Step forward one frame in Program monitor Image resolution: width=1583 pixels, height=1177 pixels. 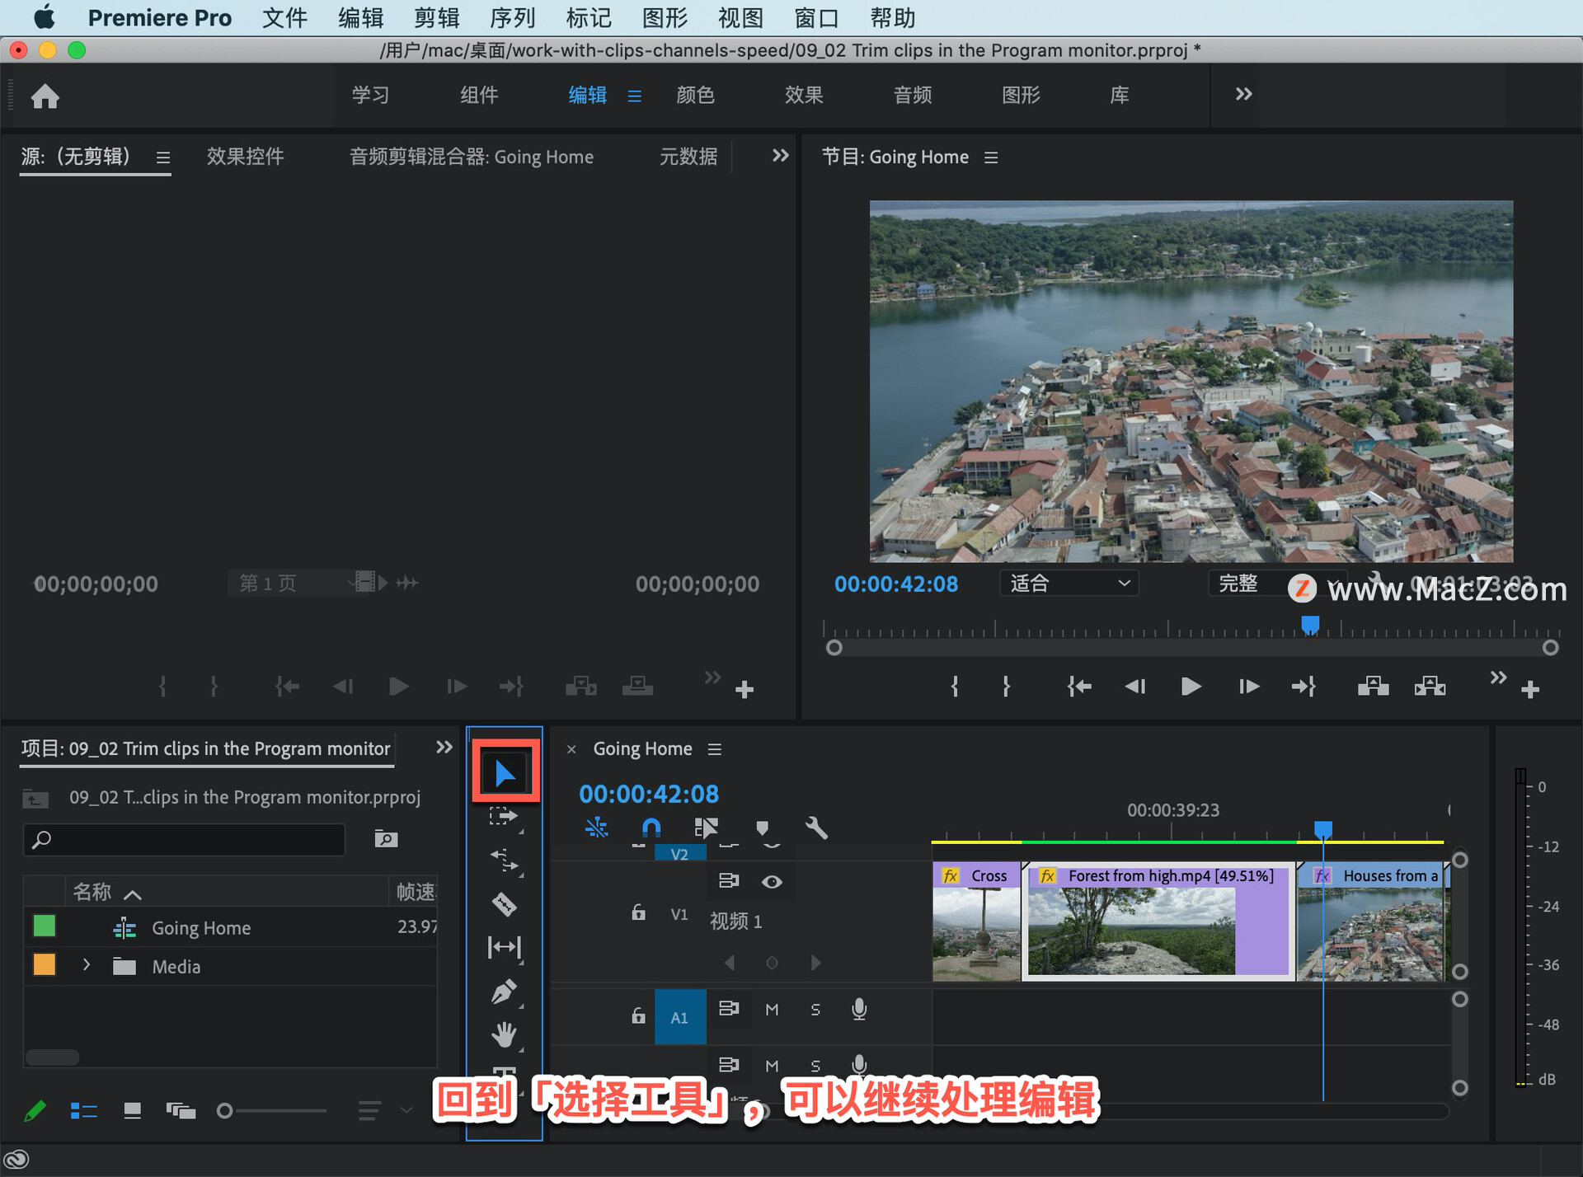pyautogui.click(x=1248, y=686)
